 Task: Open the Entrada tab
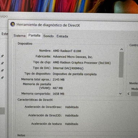pos(62,36)
